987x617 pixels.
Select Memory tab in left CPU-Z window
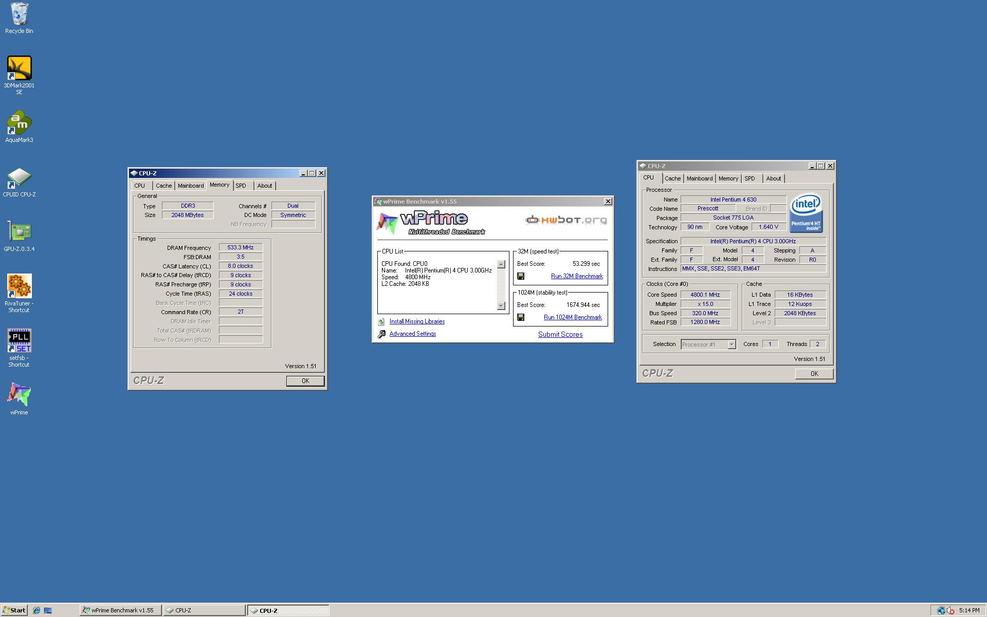coord(220,185)
